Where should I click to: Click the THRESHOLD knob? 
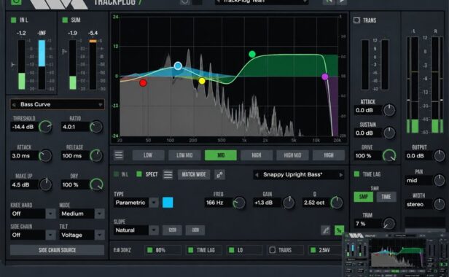point(45,127)
